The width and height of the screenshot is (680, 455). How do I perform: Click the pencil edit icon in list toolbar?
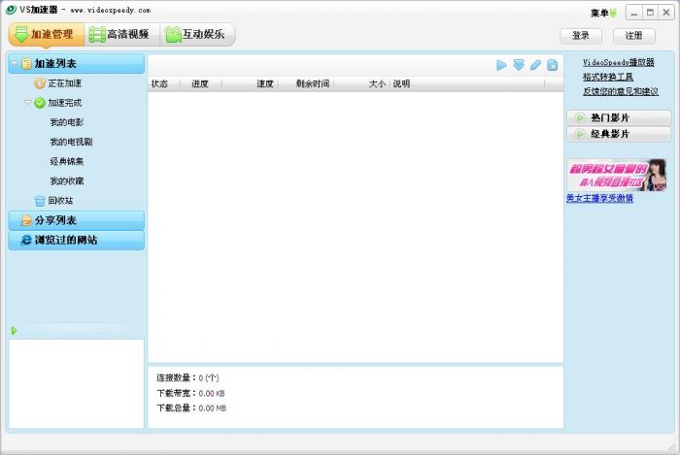[x=535, y=65]
